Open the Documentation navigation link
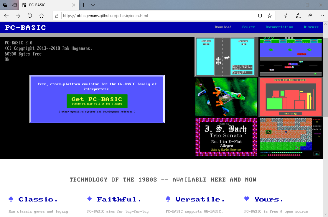Screen dimensions: 328x217 pyautogui.click(x=279, y=27)
